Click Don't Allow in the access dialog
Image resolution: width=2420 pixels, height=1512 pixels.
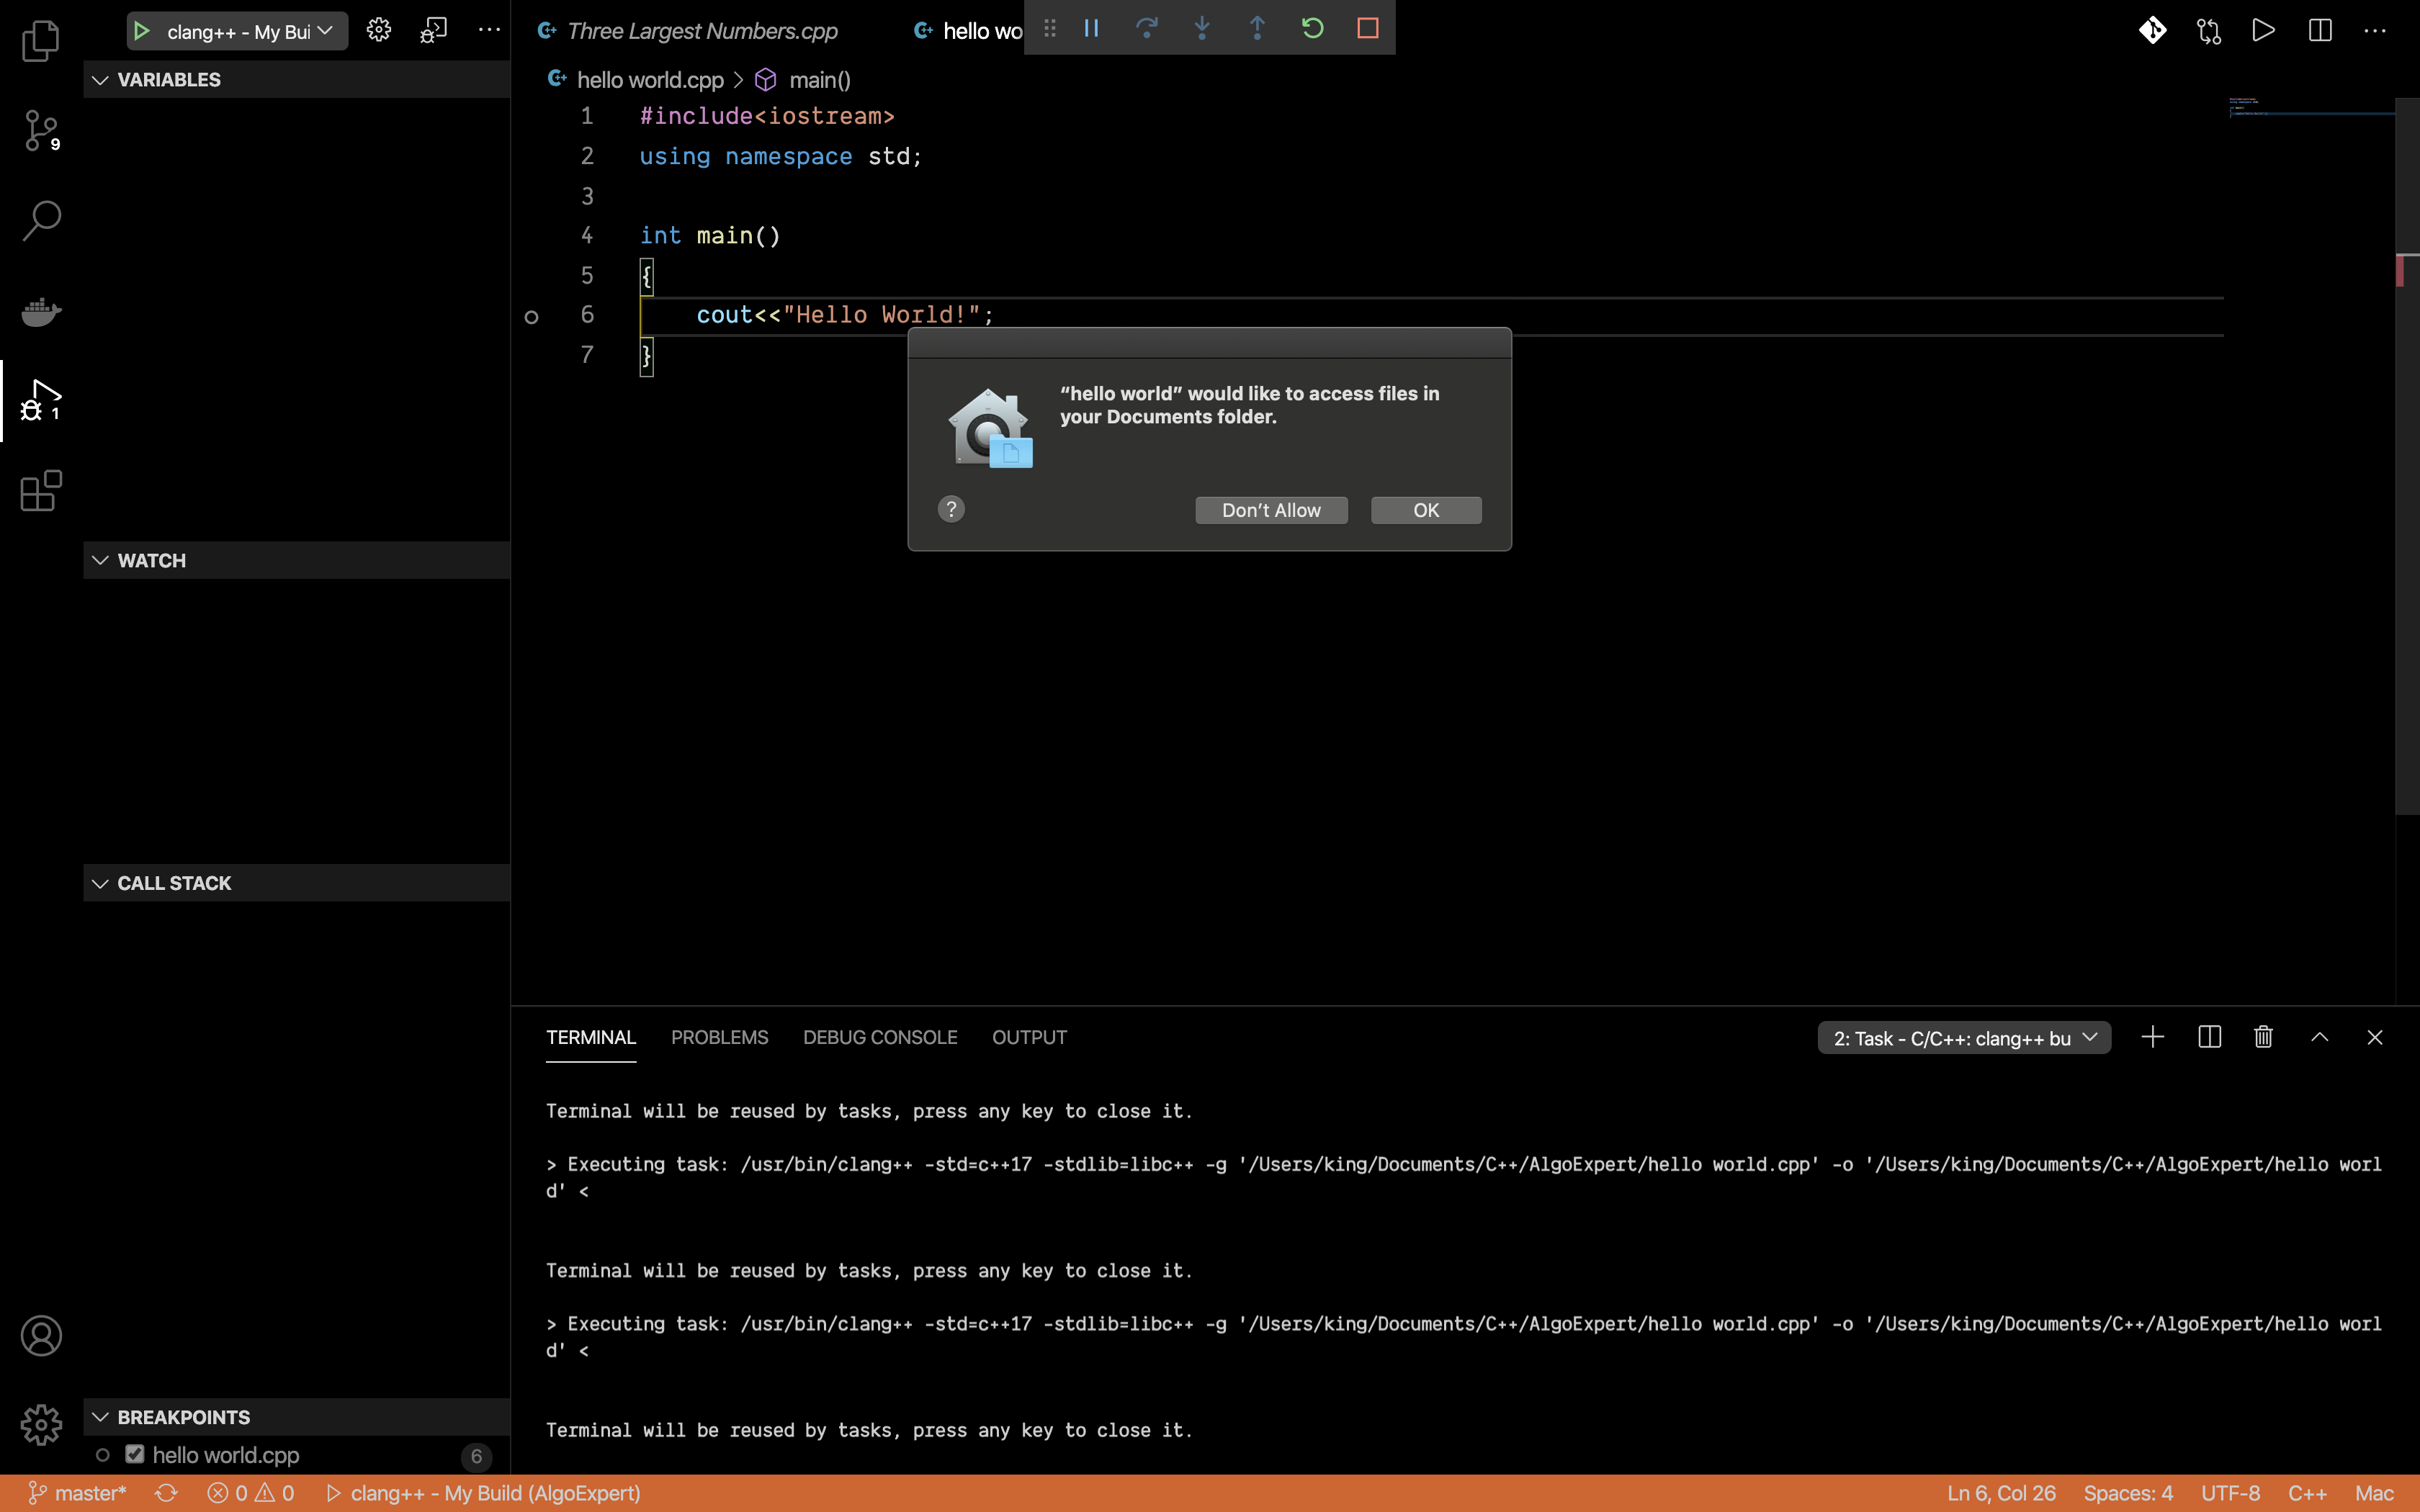pos(1271,510)
